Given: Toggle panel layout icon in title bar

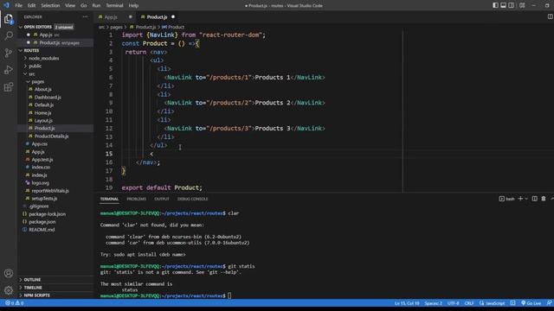Looking at the screenshot, I should coord(503,5).
